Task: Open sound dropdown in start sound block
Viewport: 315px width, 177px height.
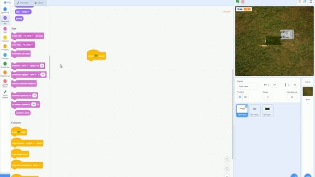Action: click(28, 45)
